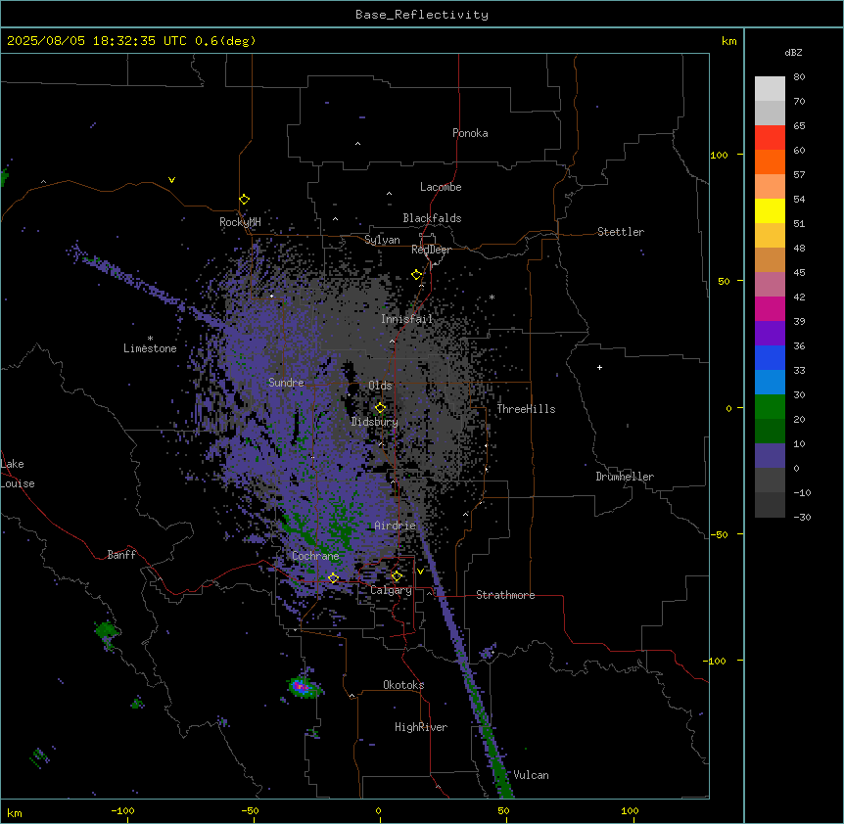844x824 pixels.
Task: Click the white caret marker below Innisfail label
Action: (x=392, y=341)
